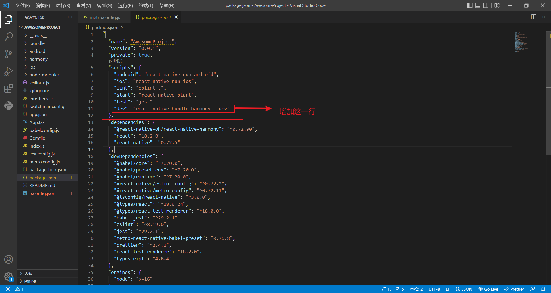The width and height of the screenshot is (551, 293).
Task: Open package-lock.json in the explorer
Action: [x=48, y=169]
